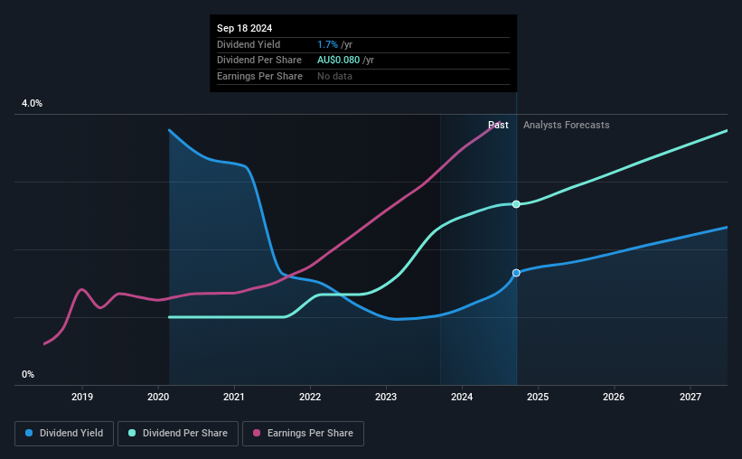Click the Analysts Forecasts label
This screenshot has width=742, height=459.
tap(567, 125)
